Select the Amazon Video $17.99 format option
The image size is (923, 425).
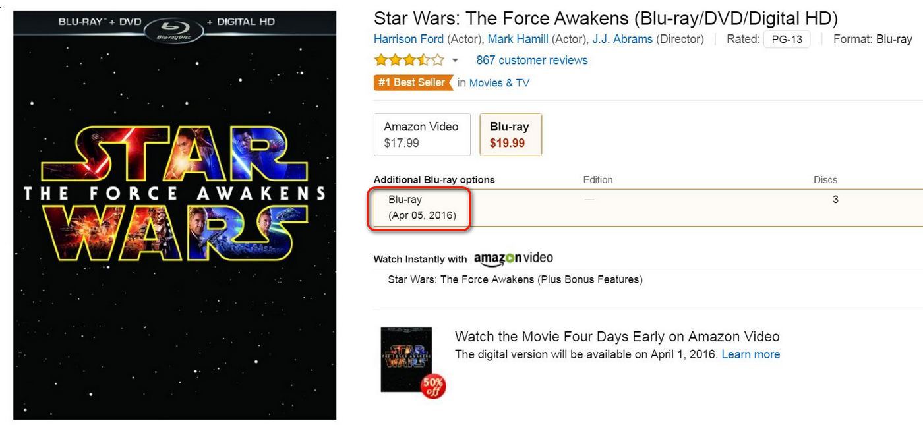point(422,134)
